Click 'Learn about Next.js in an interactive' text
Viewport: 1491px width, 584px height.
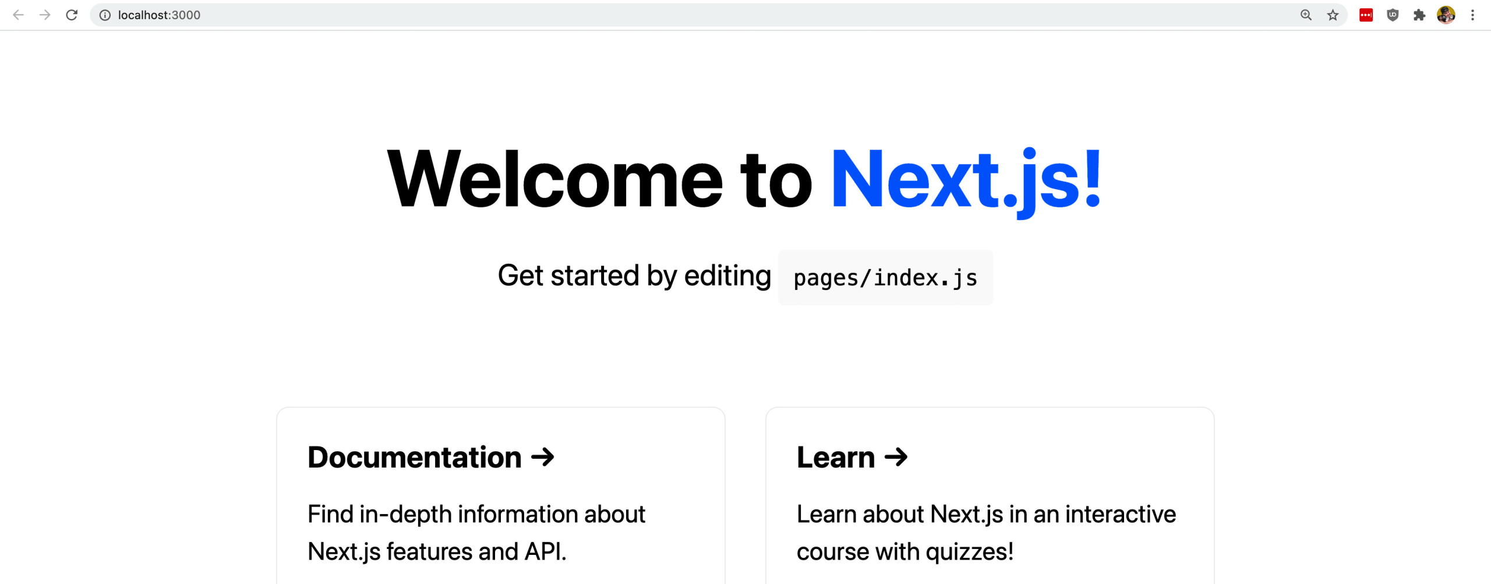coord(986,515)
